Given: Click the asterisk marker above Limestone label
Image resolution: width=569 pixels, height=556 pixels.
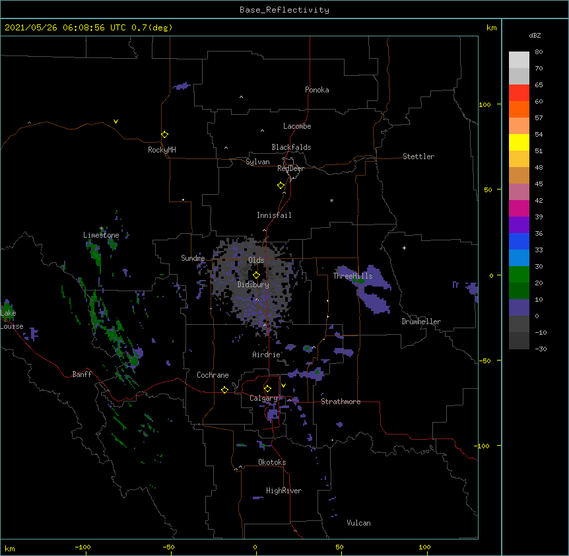Looking at the screenshot, I should click(x=102, y=228).
